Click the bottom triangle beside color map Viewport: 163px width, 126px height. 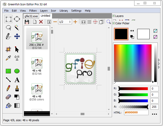(x=159, y=67)
